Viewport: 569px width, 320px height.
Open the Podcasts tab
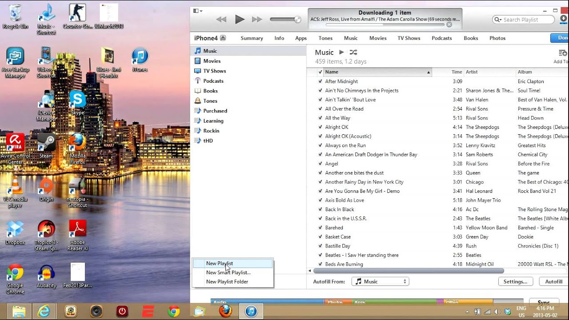(442, 38)
